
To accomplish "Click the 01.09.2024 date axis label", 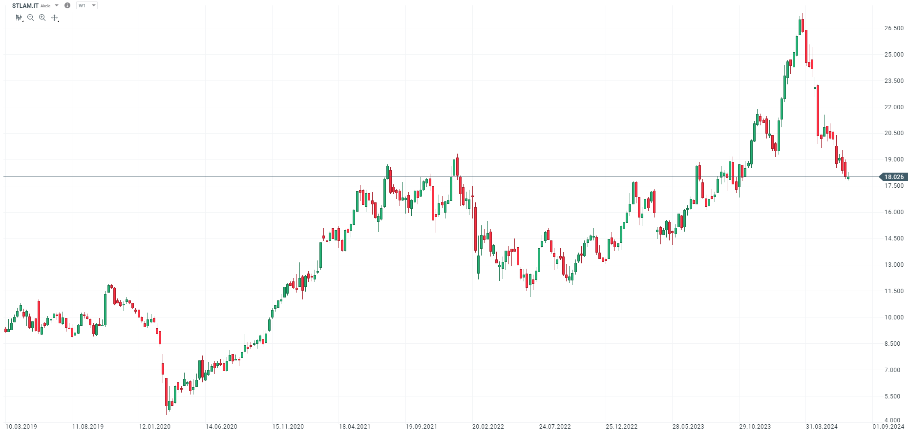I will coord(888,427).
